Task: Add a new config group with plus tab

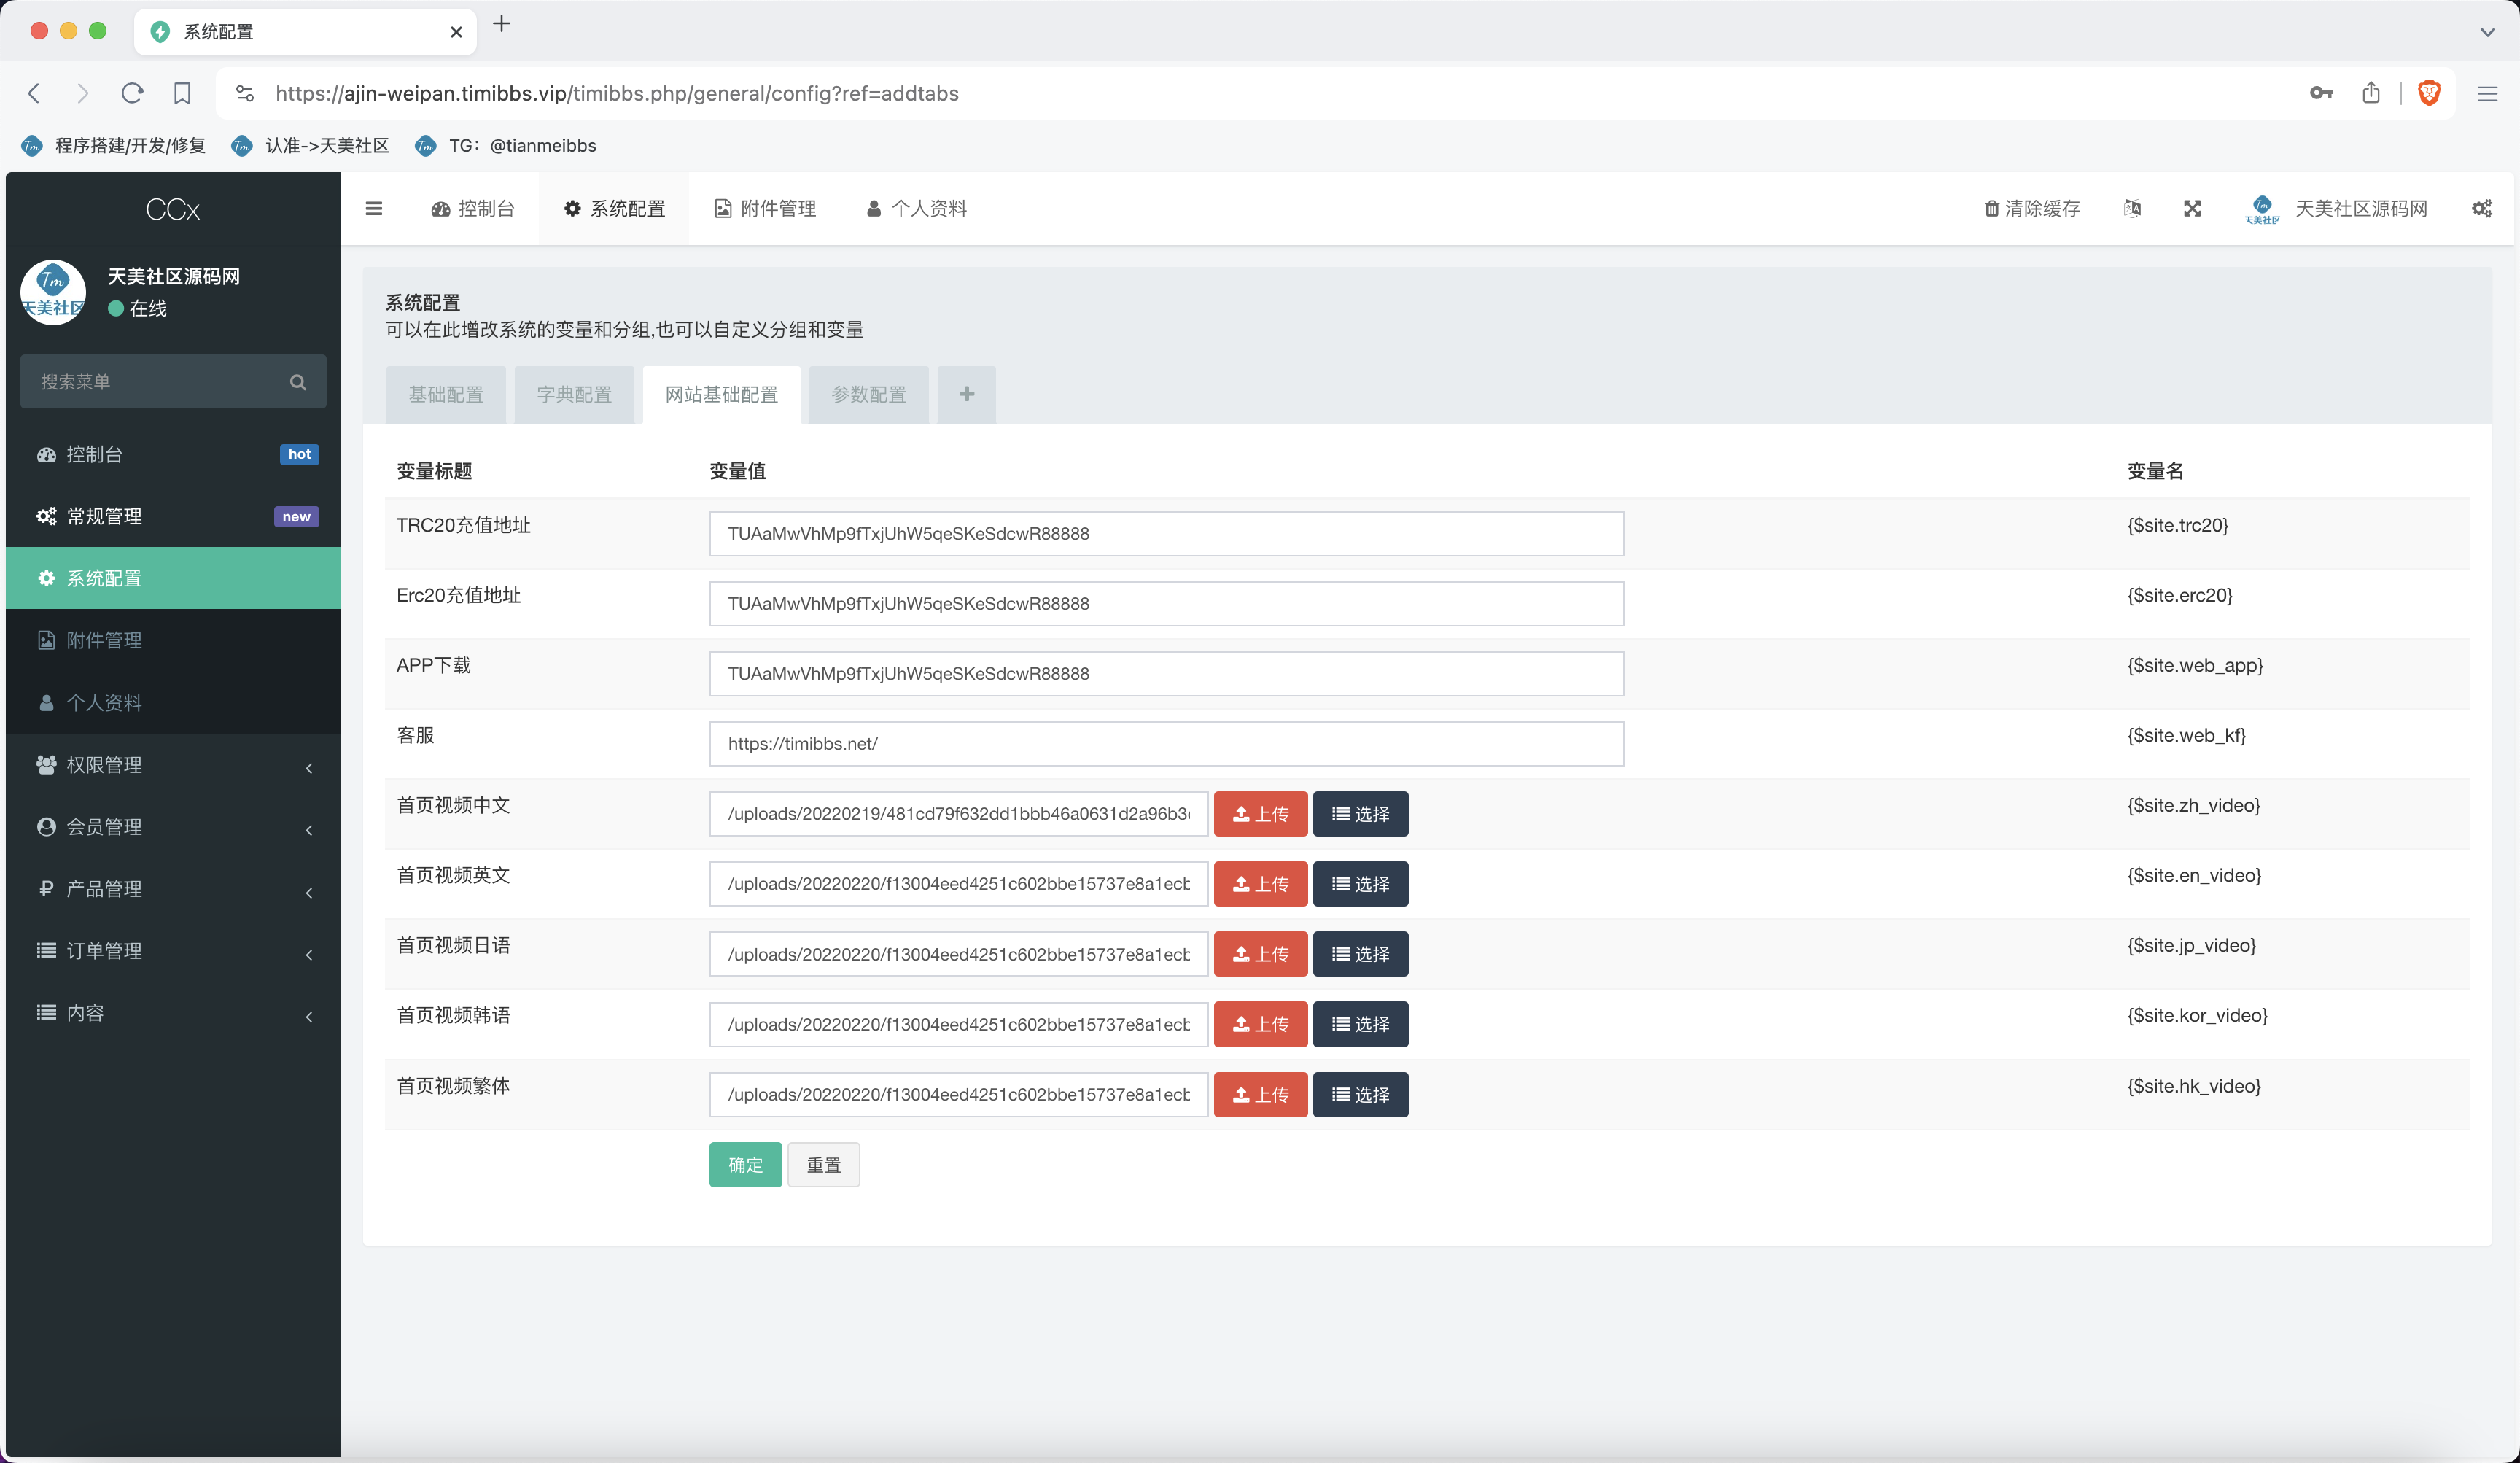Action: point(966,394)
